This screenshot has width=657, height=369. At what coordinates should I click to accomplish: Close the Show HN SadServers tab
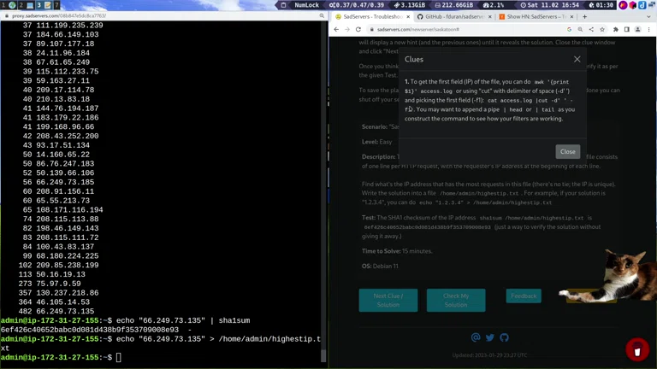[571, 17]
